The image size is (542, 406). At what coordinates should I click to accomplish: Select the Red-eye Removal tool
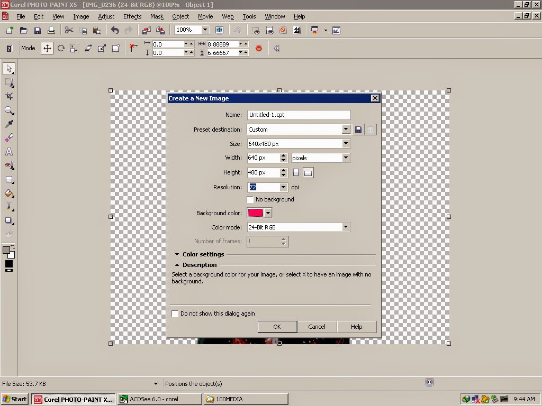pos(10,165)
